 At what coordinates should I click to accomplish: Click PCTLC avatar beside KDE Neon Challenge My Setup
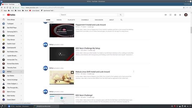pyautogui.click(x=45, y=45)
